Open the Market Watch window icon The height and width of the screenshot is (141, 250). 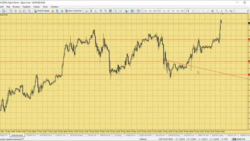[x=11, y=11]
